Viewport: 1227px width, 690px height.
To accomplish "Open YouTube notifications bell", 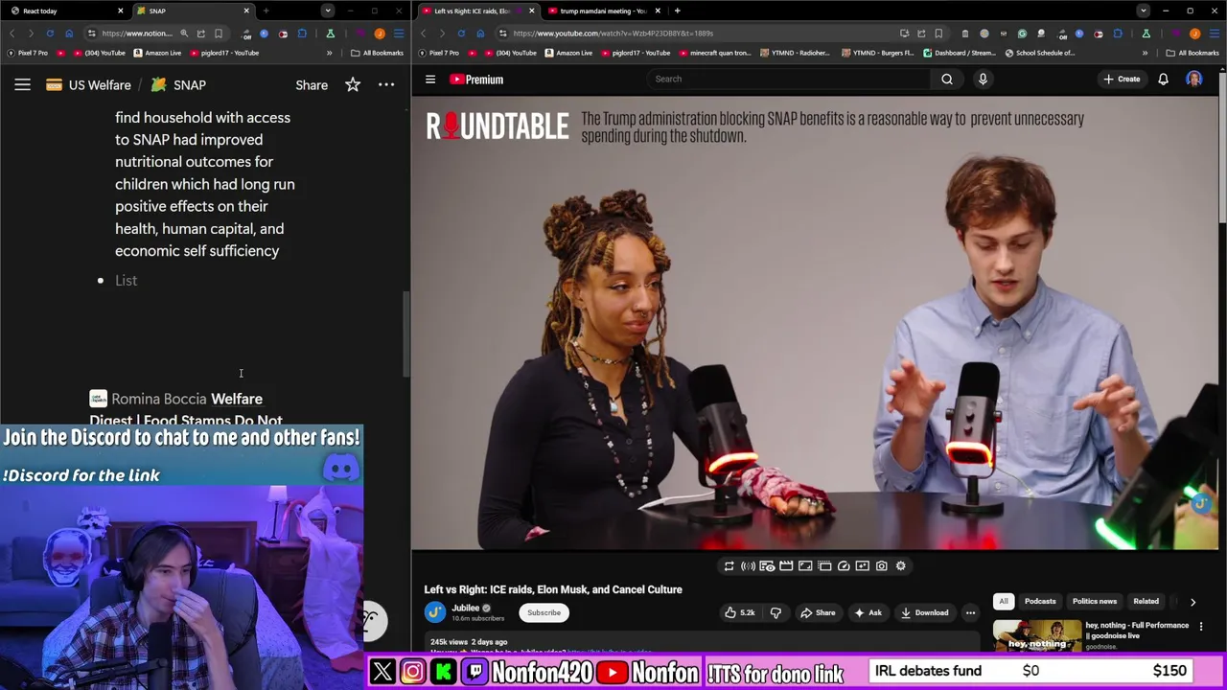I will coord(1163,79).
